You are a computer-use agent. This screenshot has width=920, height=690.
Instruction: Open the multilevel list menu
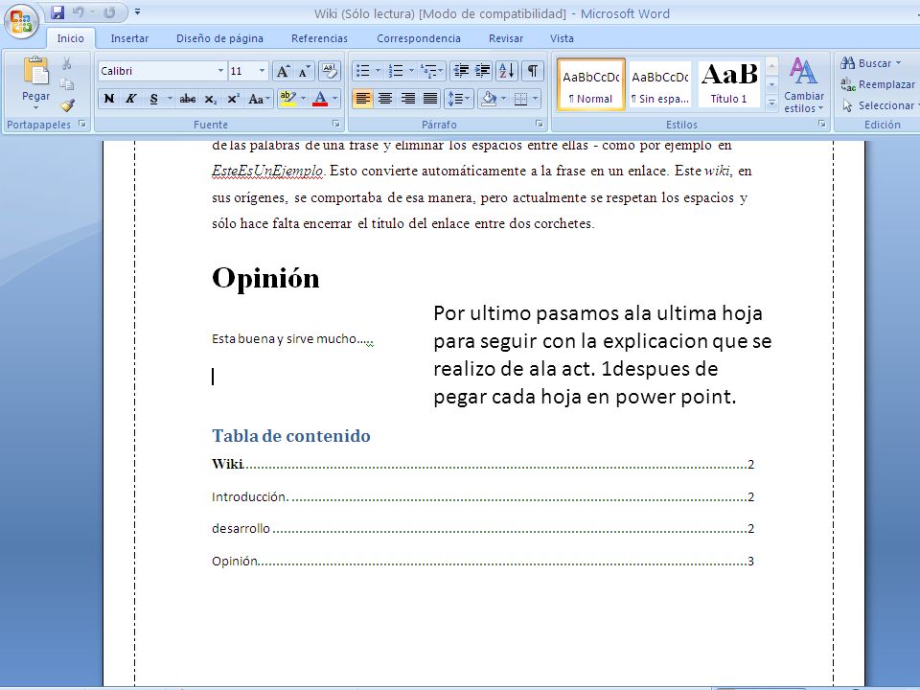(432, 71)
